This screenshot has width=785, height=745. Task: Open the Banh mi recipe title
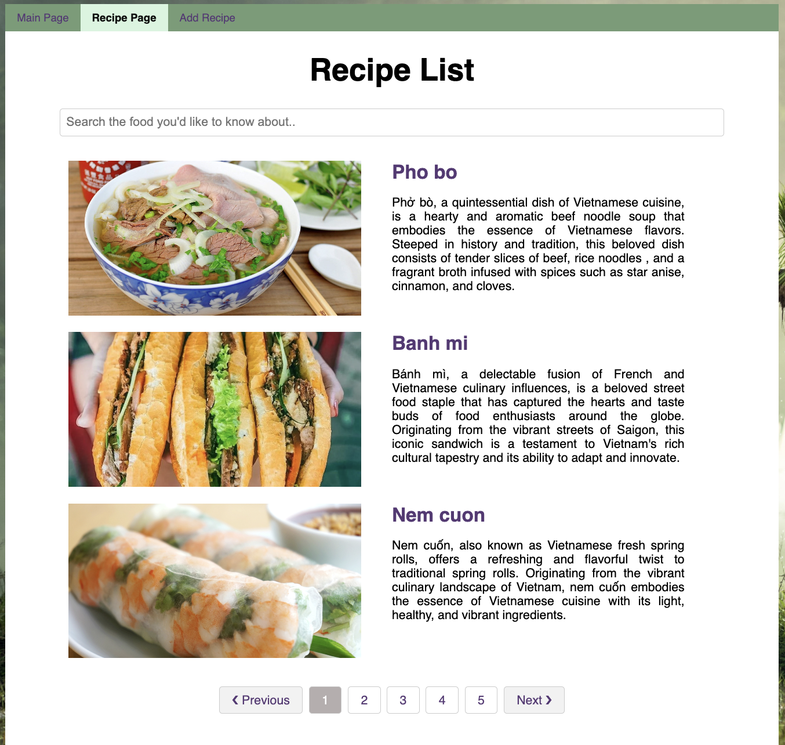click(x=430, y=343)
